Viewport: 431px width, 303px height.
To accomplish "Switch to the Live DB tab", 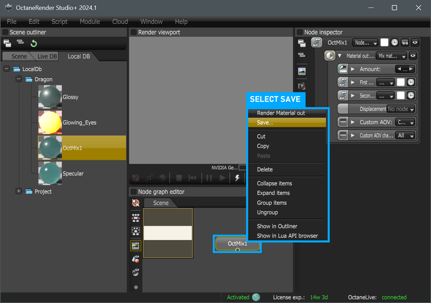I will (x=47, y=56).
